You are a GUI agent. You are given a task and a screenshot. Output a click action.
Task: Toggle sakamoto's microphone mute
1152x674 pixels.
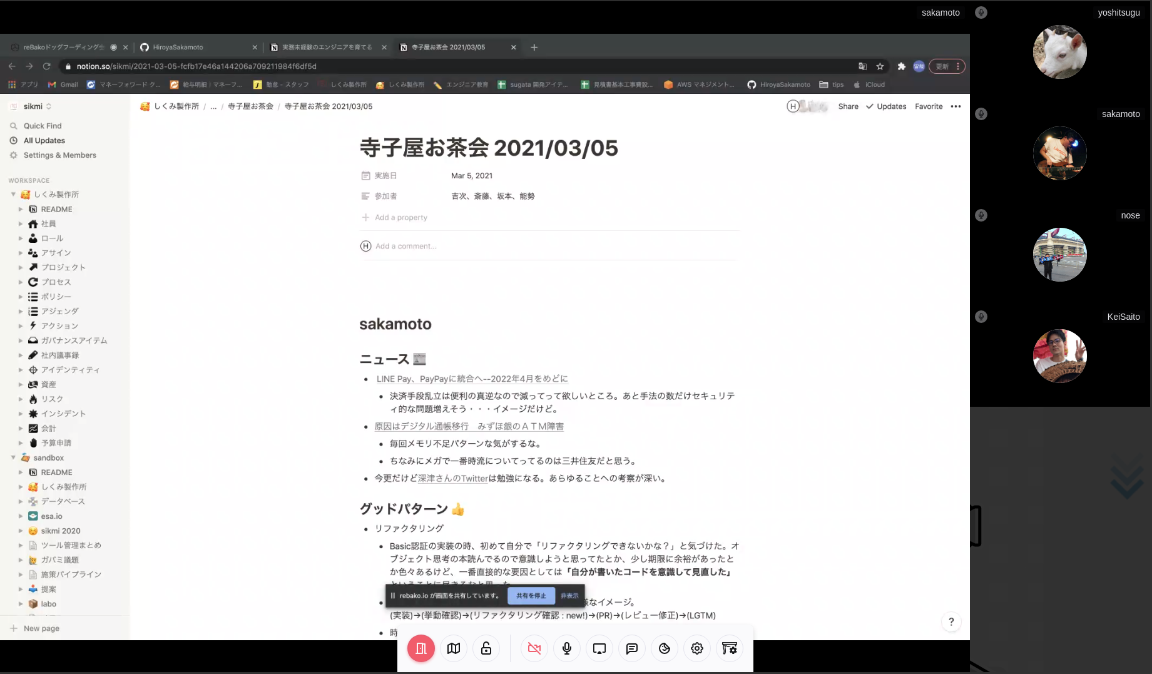[x=981, y=114]
